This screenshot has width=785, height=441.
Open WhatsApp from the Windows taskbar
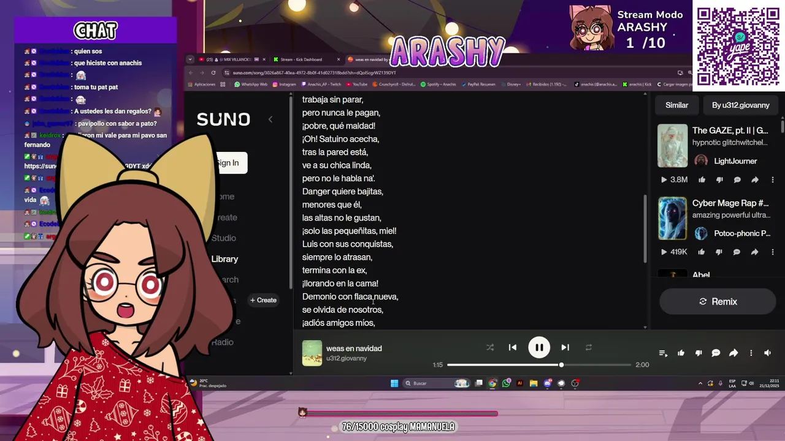tap(506, 383)
